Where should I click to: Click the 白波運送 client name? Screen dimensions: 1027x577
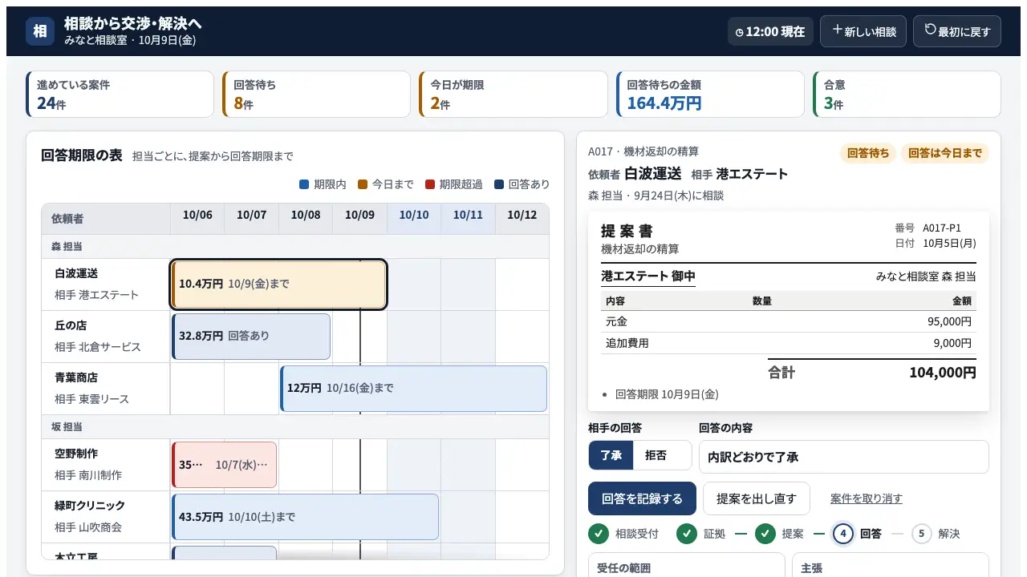pos(76,273)
